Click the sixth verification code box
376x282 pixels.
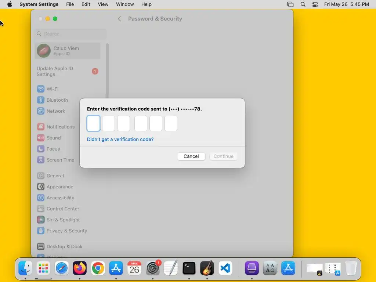(x=171, y=123)
